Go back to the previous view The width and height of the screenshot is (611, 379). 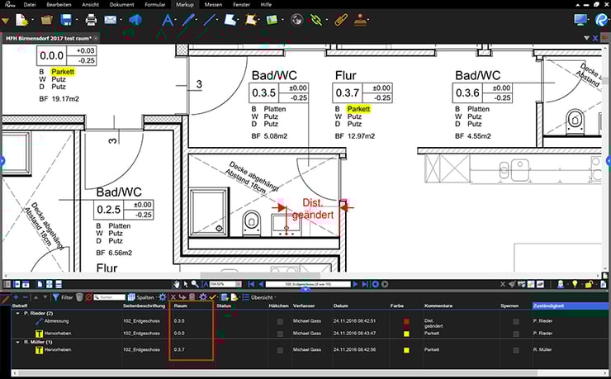pyautogui.click(x=375, y=284)
